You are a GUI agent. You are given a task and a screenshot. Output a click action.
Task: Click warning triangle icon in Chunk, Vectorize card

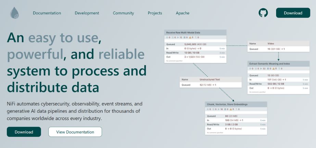[231, 109]
